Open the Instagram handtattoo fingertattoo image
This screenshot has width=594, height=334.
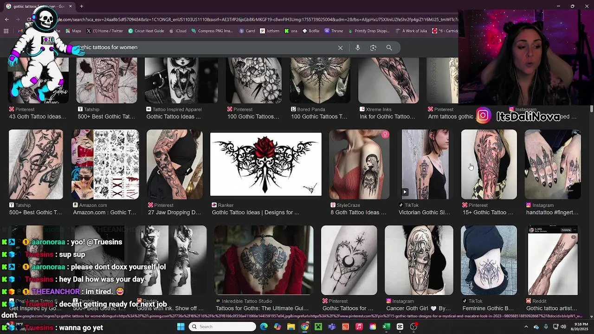coord(552,164)
